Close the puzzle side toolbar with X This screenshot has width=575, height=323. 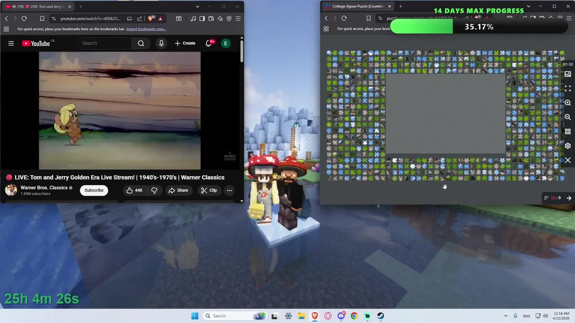coord(568,160)
